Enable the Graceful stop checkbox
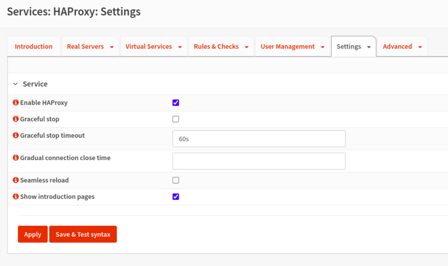Image resolution: width=448 pixels, height=266 pixels. [176, 119]
